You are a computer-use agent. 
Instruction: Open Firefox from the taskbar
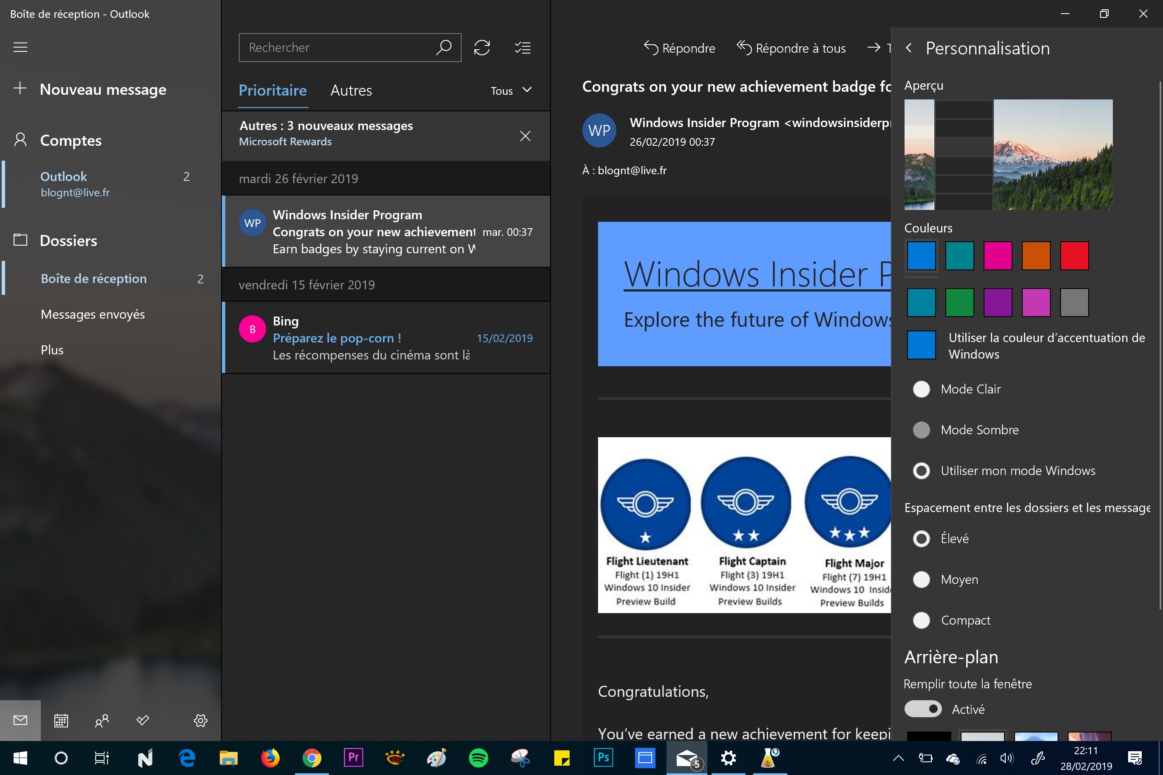270,758
